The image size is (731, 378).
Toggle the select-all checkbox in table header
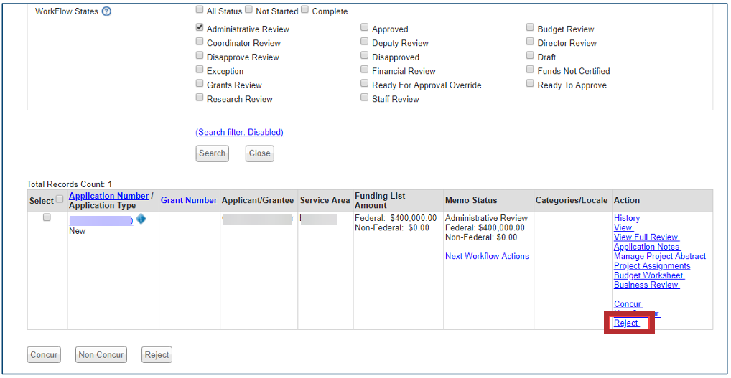point(60,200)
